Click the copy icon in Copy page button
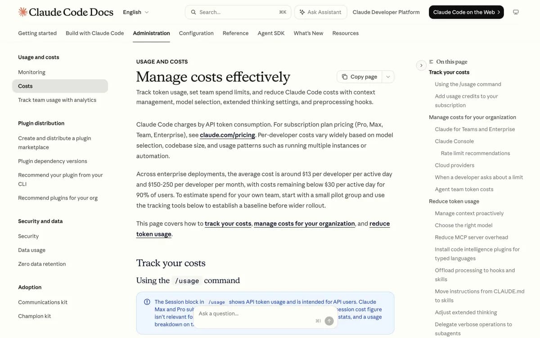This screenshot has width=540, height=338. click(345, 77)
